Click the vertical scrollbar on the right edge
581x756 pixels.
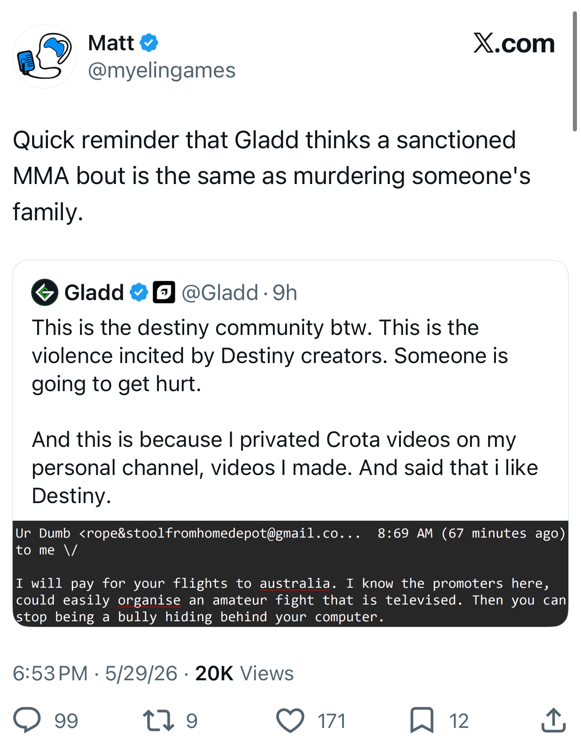tap(575, 72)
